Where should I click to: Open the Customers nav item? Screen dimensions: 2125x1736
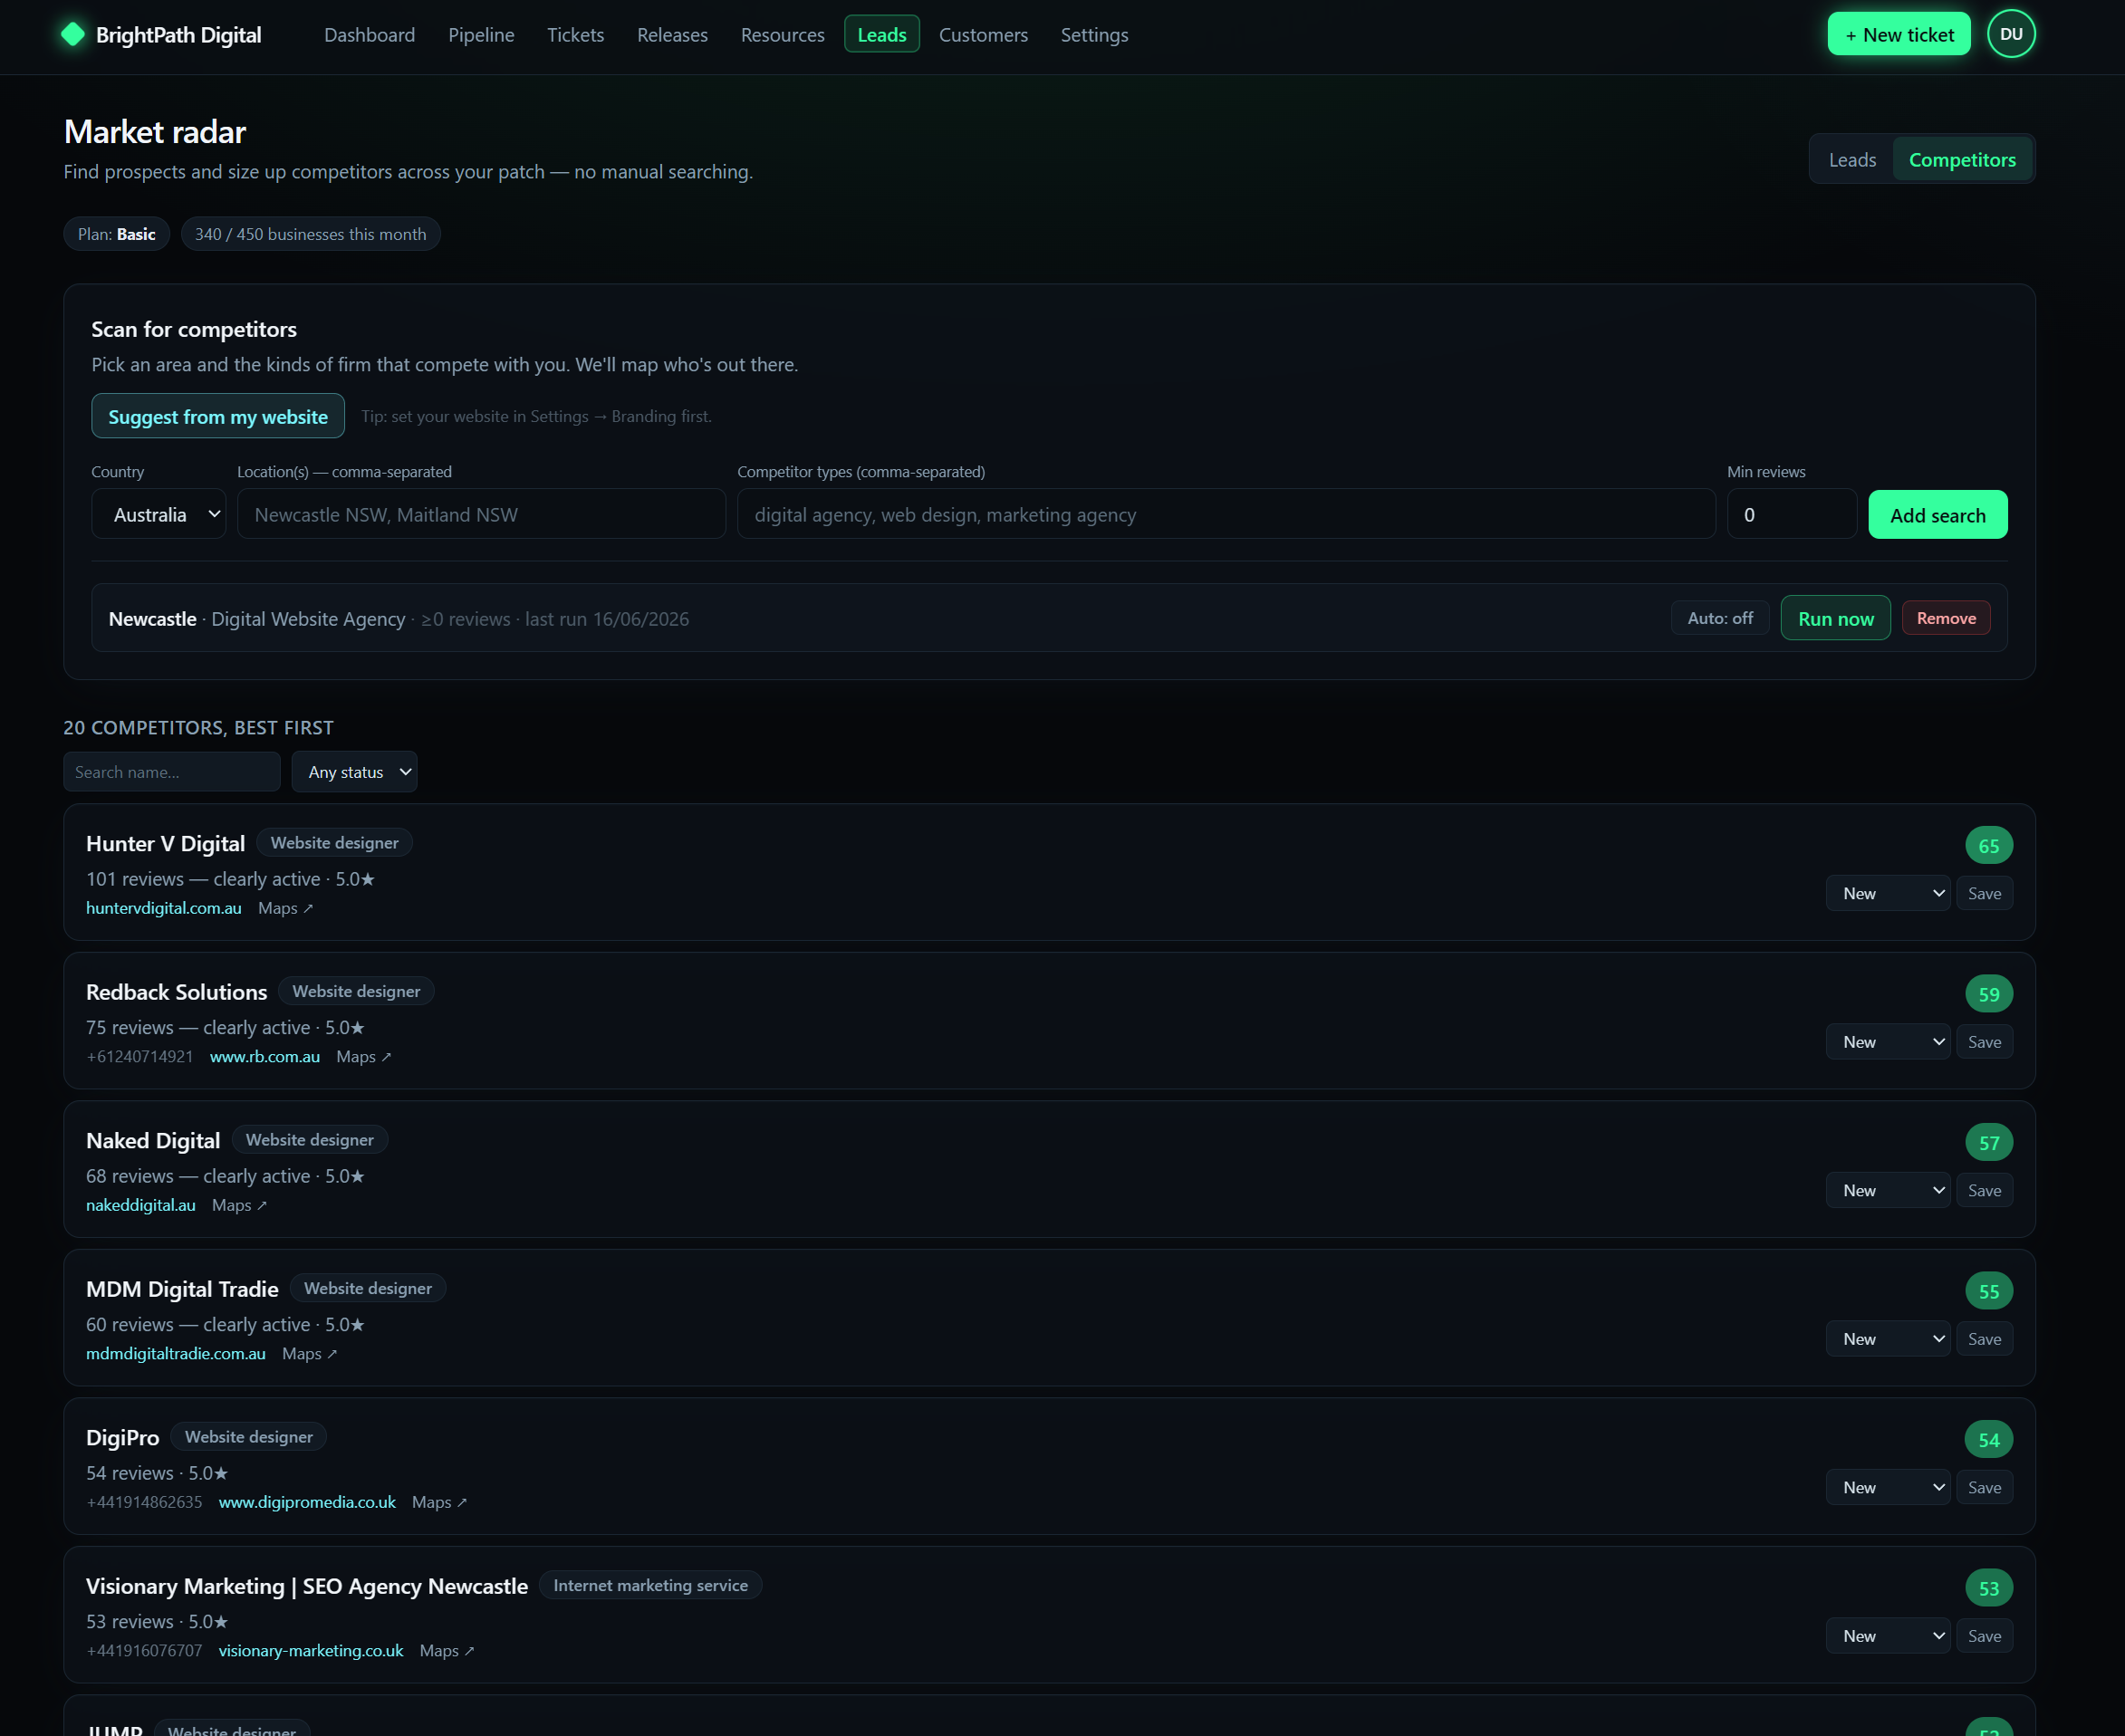click(983, 35)
